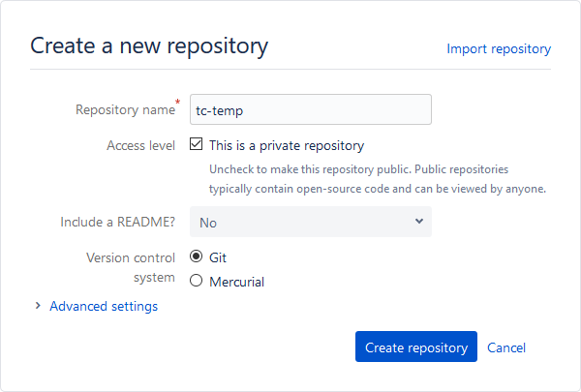Screen dimensions: 581x392
Task: Click the 'Version control system' label
Action: pos(131,268)
